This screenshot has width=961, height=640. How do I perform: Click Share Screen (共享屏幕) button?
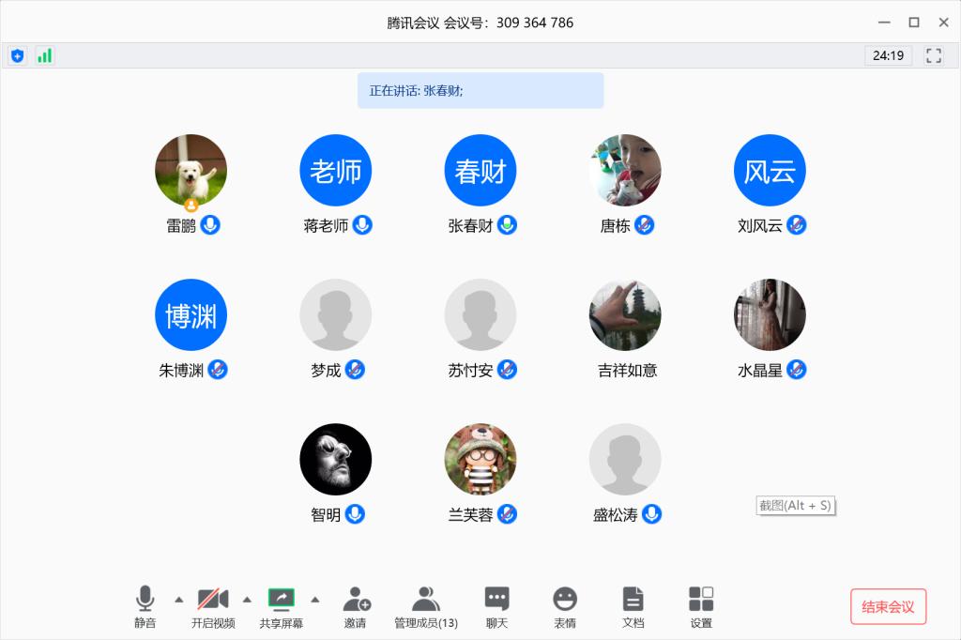(x=282, y=606)
